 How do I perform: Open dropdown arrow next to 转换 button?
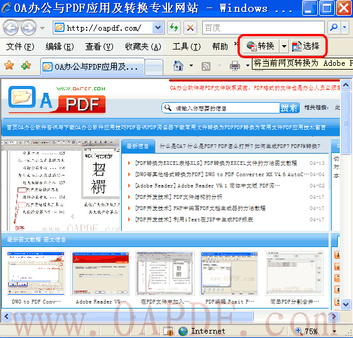284,46
